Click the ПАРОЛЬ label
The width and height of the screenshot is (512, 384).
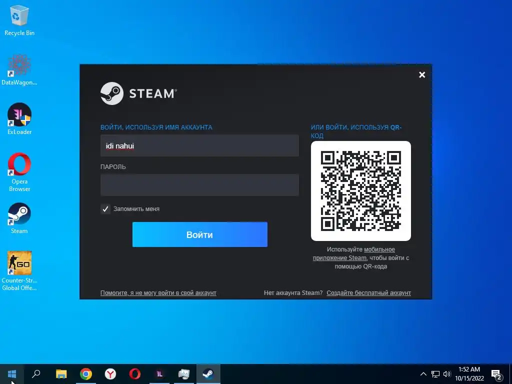(x=113, y=167)
